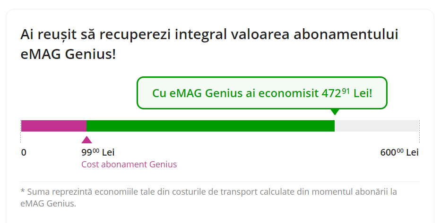Click the left dashed scale start line
Screen dimensions: 441x223
tap(20, 132)
